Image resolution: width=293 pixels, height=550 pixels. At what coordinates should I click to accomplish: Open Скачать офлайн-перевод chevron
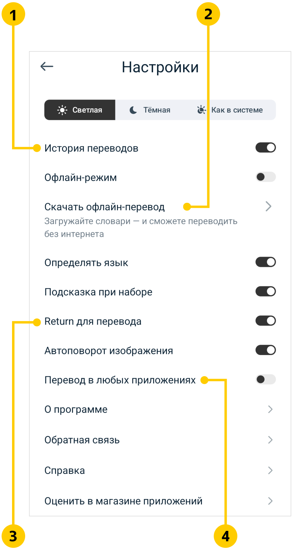(269, 206)
